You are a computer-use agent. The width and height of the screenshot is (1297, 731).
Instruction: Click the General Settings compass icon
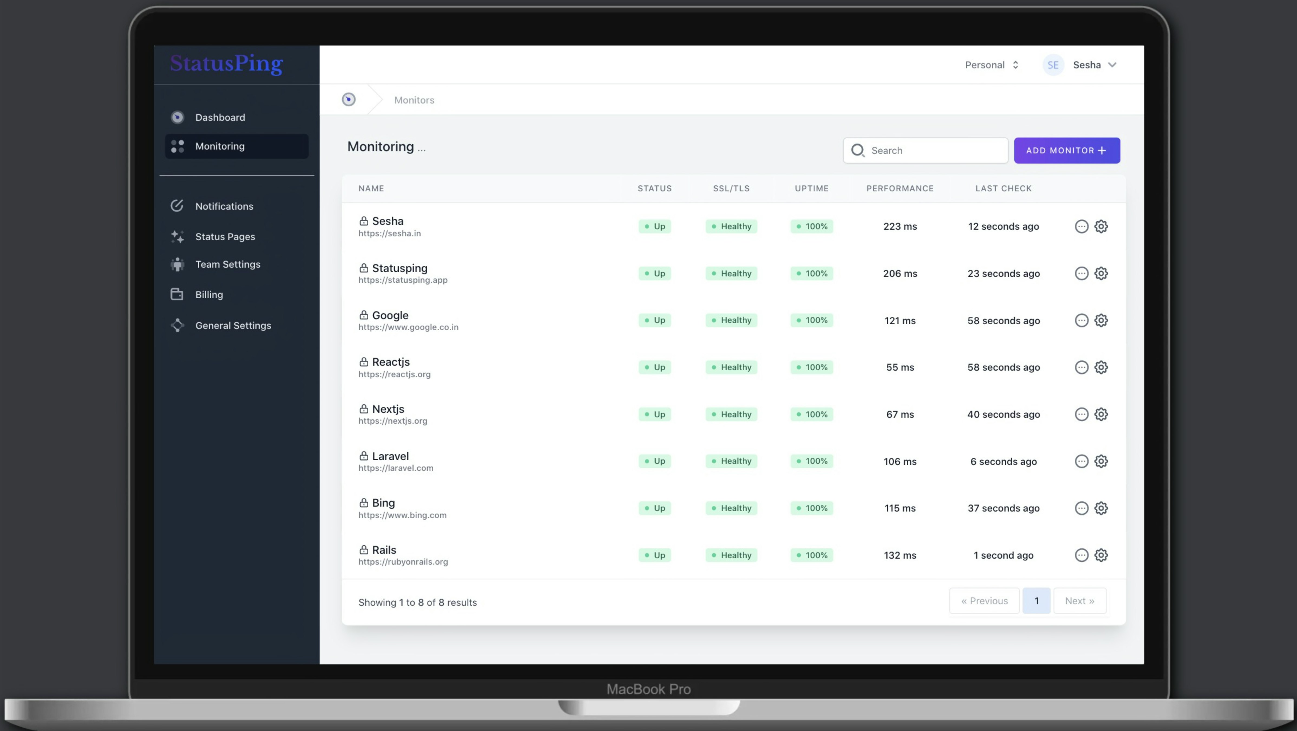tap(177, 325)
